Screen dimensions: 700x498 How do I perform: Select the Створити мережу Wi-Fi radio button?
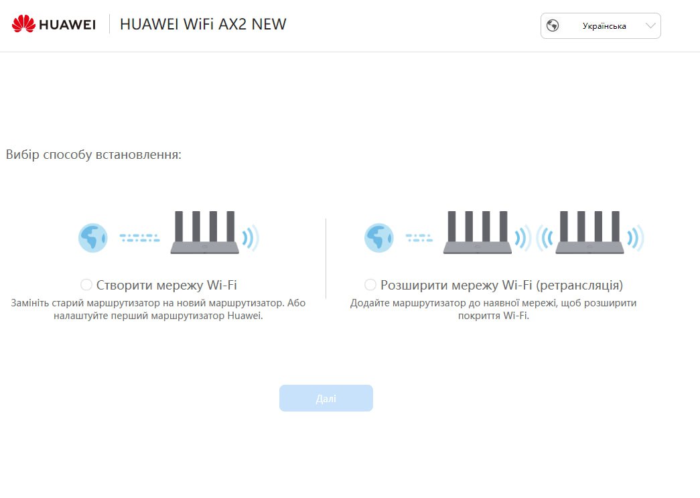[x=86, y=285]
